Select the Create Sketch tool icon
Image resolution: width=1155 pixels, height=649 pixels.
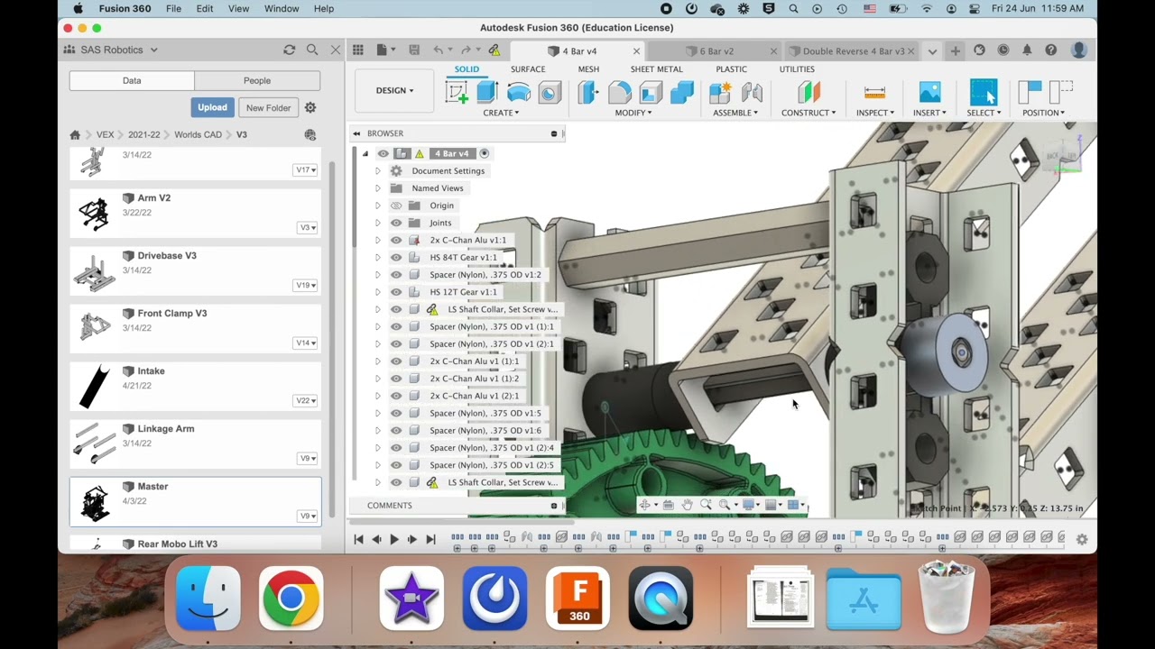(x=457, y=92)
